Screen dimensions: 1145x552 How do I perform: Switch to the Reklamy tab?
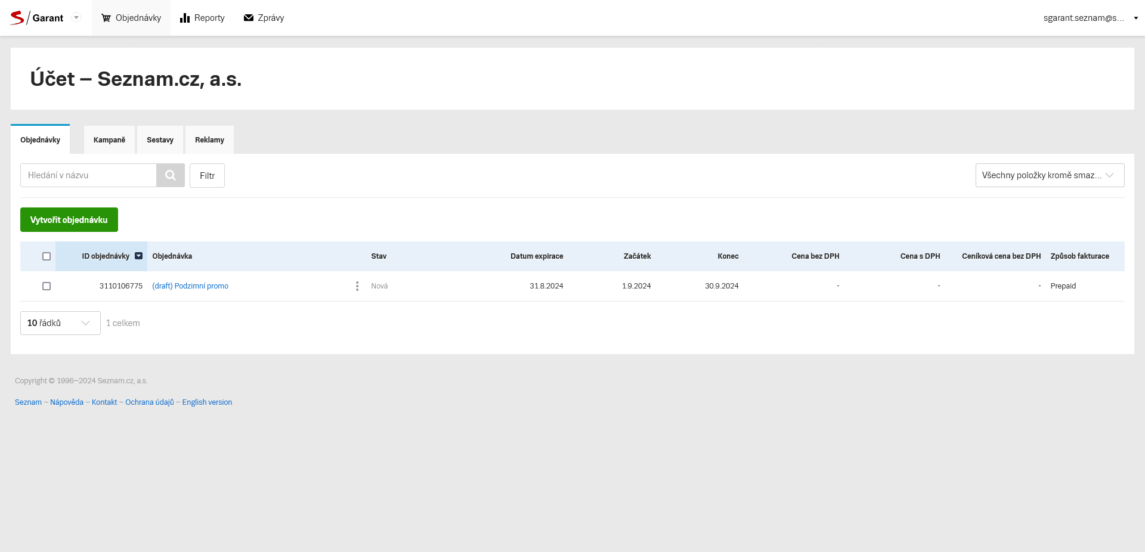pos(209,140)
